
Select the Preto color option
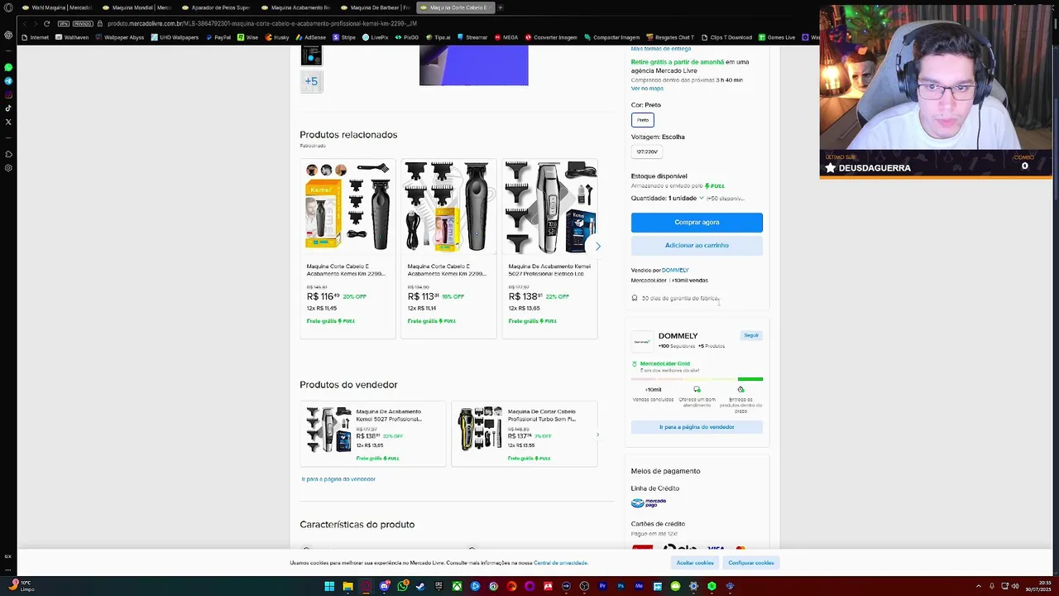[643, 120]
